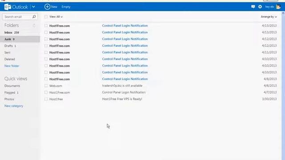Expand the View: All dropdown

pyautogui.click(x=56, y=17)
